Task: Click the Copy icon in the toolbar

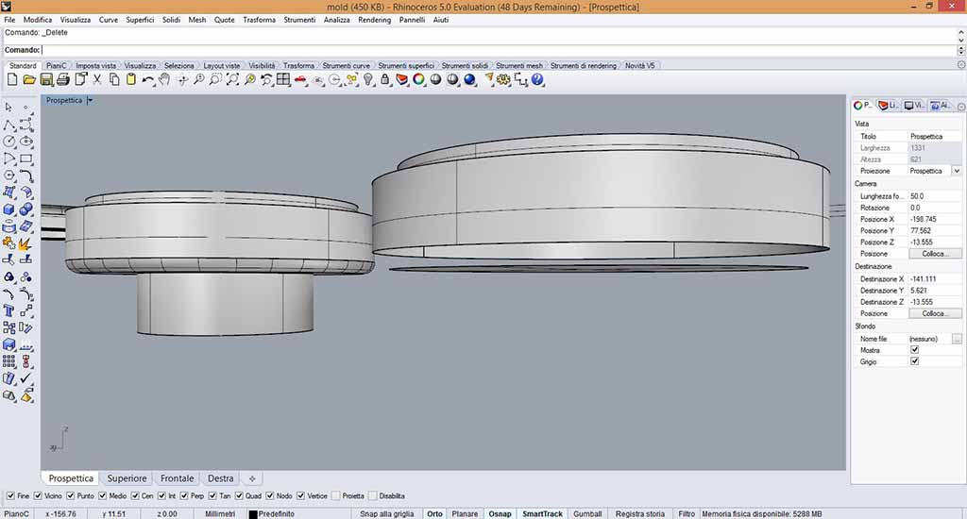Action: (x=114, y=79)
